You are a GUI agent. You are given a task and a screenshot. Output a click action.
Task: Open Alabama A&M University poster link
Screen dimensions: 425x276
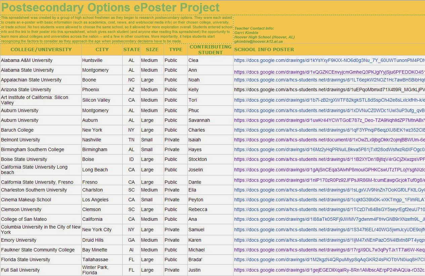tap(329, 60)
